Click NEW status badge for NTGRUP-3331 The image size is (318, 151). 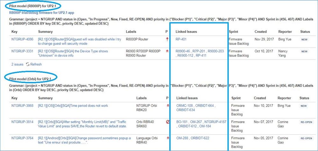click(304, 51)
